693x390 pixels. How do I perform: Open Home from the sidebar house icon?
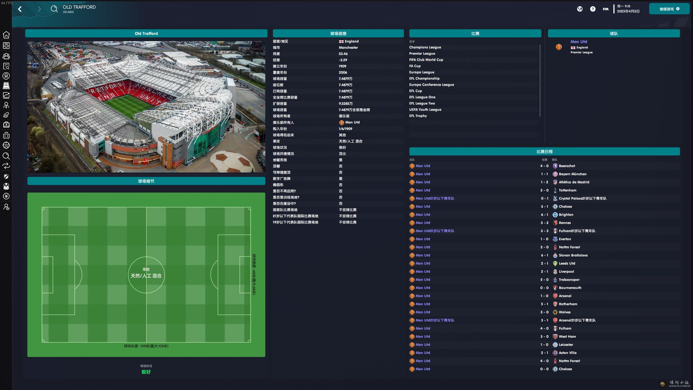point(6,35)
